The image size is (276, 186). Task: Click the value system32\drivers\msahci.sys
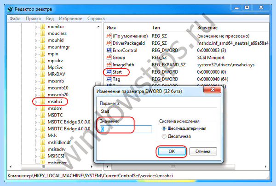pyautogui.click(x=226, y=64)
